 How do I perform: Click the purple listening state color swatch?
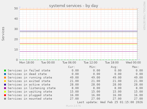coord(5,88)
